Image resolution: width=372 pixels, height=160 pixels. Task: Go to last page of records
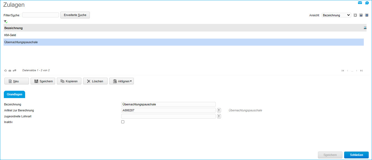[x=361, y=71]
